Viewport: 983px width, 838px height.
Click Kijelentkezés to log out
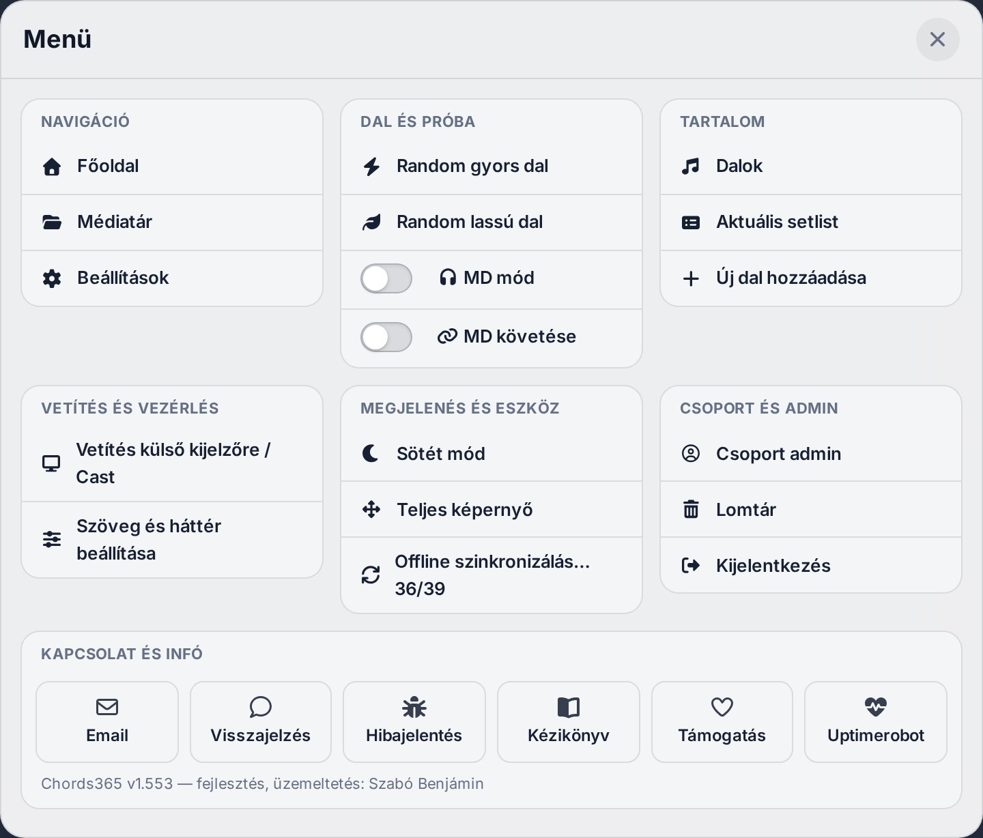(x=811, y=565)
